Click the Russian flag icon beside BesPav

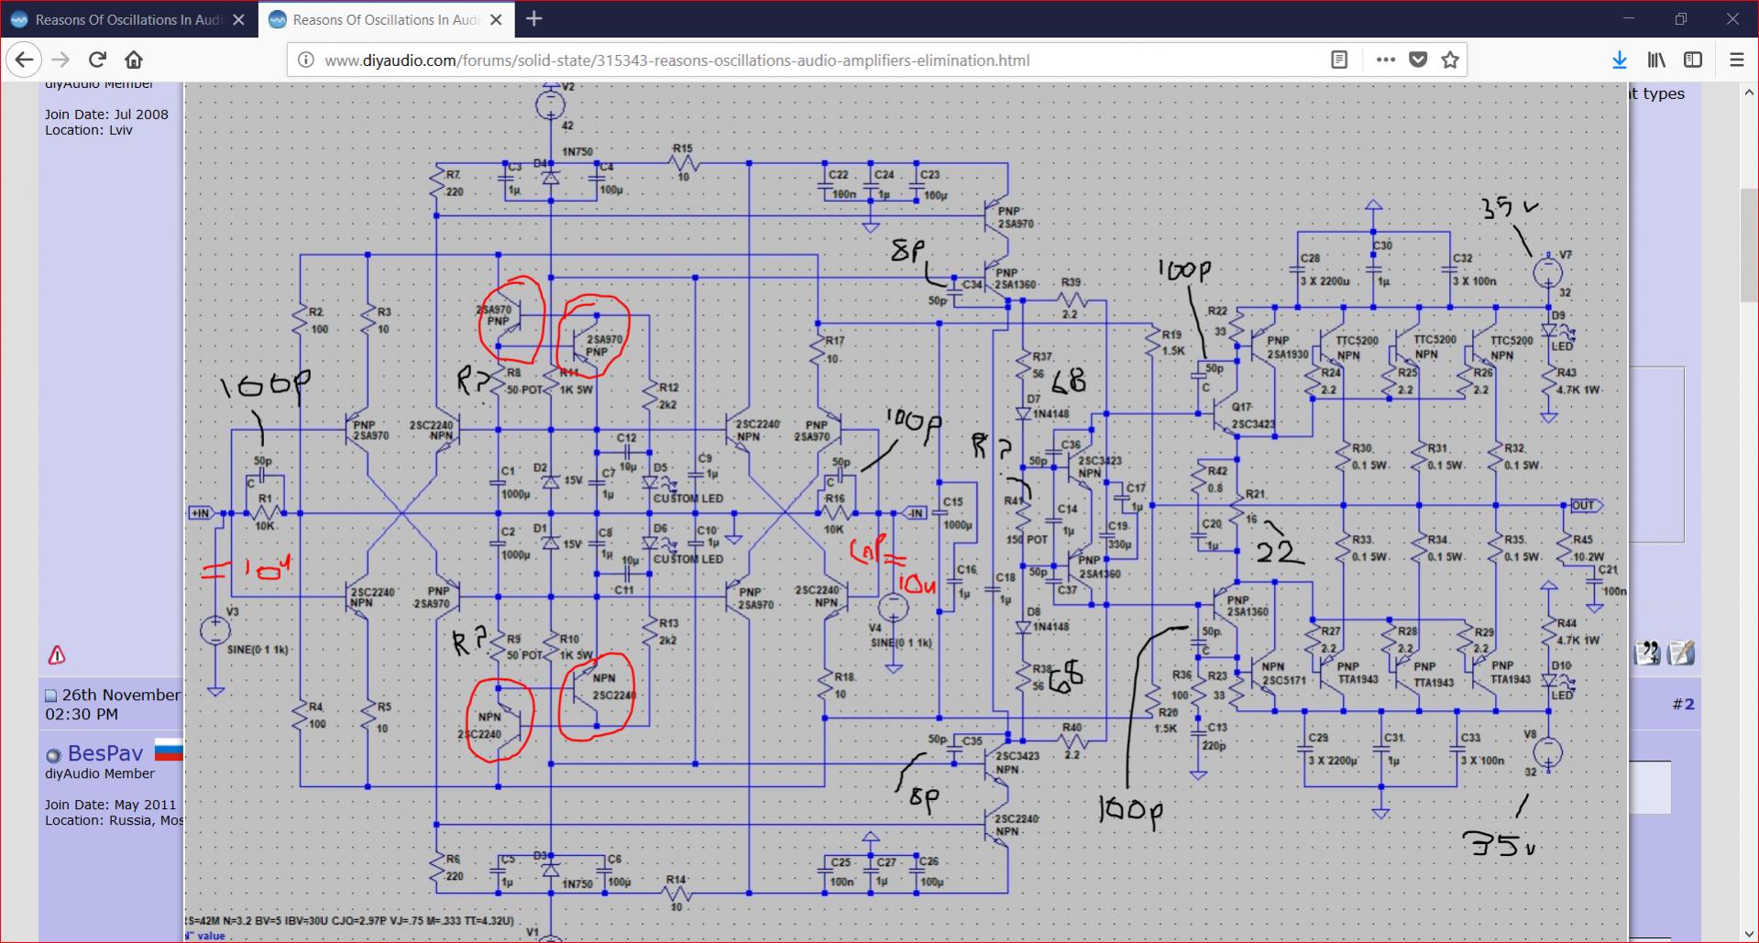pos(169,751)
